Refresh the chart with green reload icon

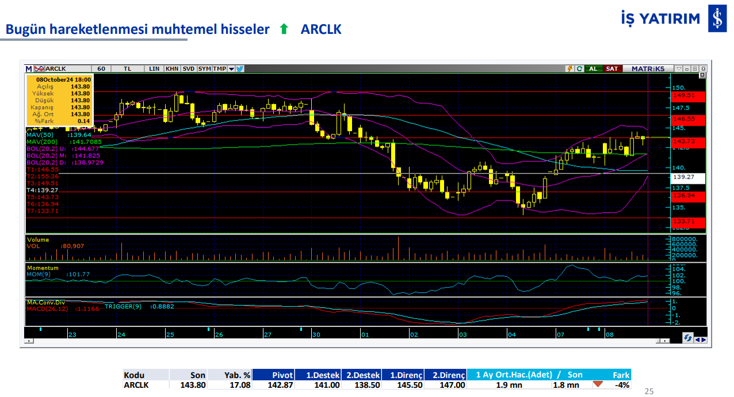pyautogui.click(x=579, y=68)
